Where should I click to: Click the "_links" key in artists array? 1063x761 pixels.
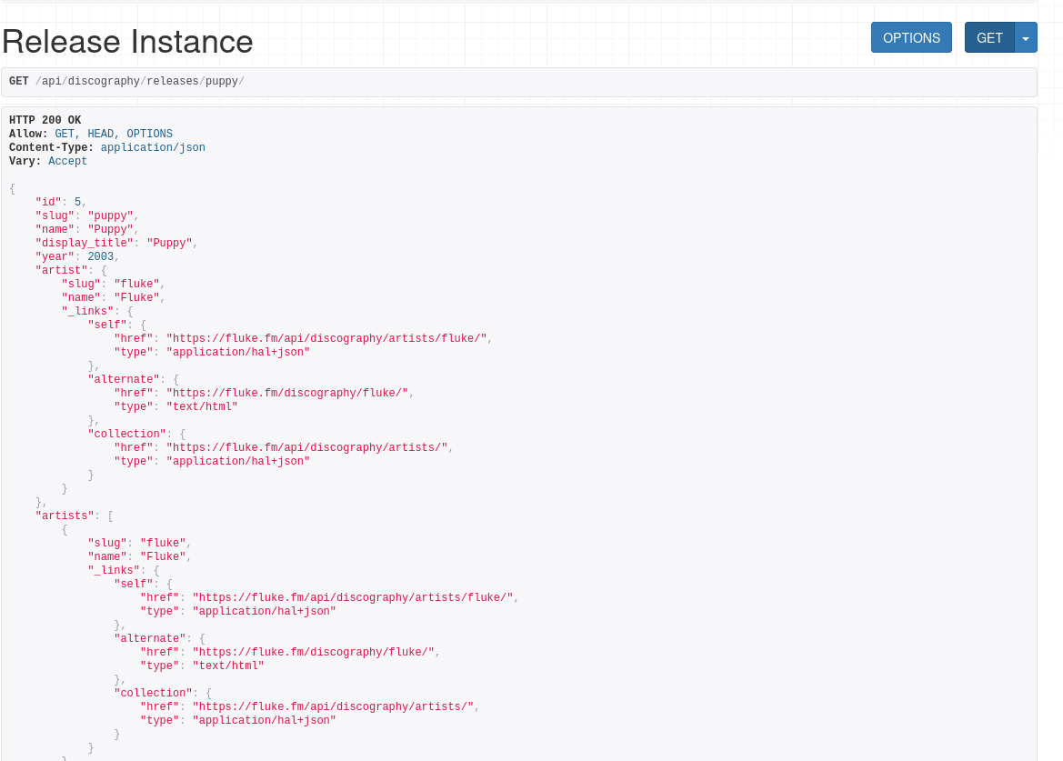click(114, 571)
